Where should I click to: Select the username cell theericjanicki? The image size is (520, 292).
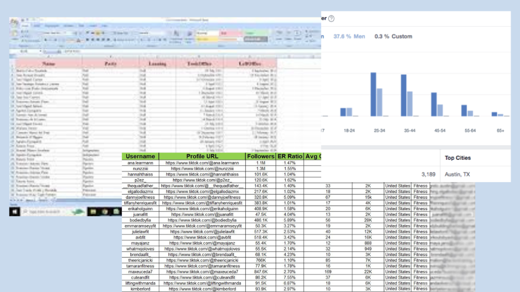pyautogui.click(x=140, y=260)
